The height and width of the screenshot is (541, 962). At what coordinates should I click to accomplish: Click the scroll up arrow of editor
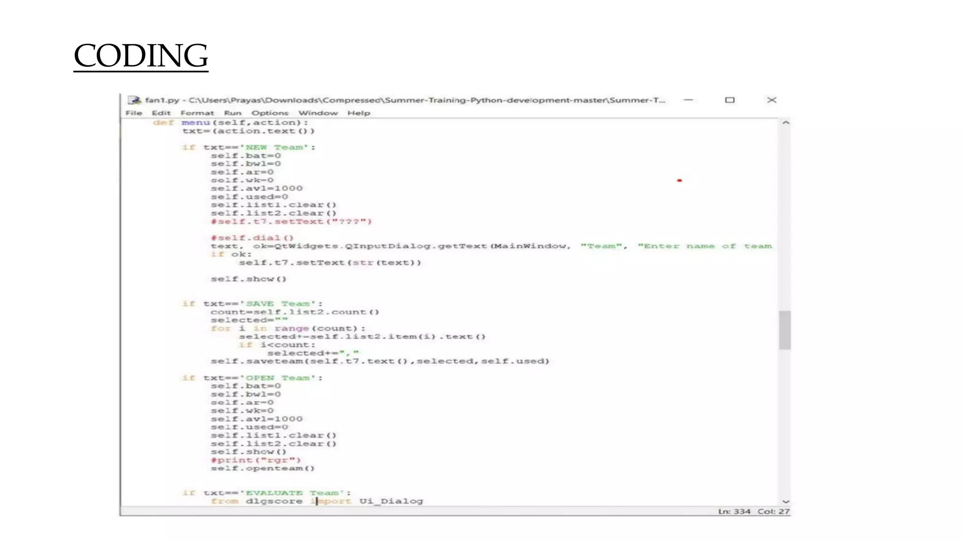pos(785,123)
